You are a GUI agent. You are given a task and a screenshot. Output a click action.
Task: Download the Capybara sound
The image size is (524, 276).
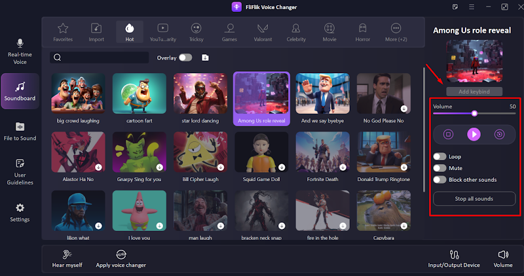(404, 226)
